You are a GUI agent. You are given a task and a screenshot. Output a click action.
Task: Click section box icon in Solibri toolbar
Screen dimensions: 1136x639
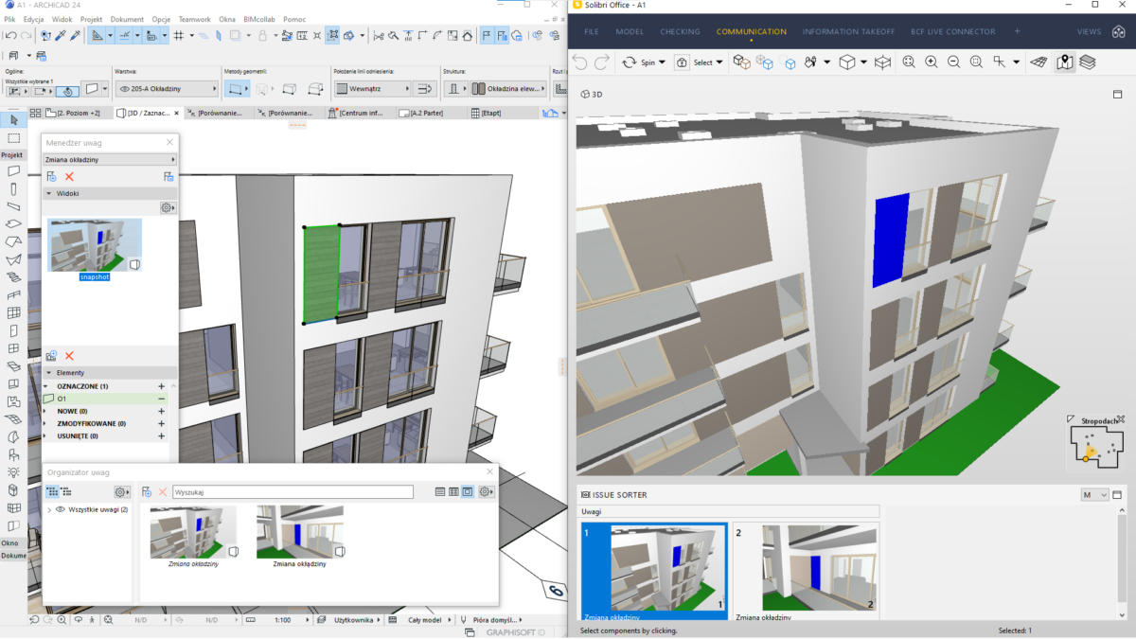click(882, 62)
